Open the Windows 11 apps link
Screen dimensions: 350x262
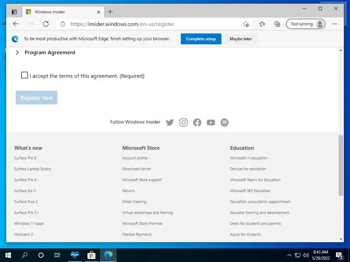(29, 223)
